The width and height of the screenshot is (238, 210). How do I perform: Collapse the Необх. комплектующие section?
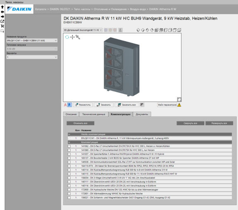pyautogui.click(x=69, y=134)
